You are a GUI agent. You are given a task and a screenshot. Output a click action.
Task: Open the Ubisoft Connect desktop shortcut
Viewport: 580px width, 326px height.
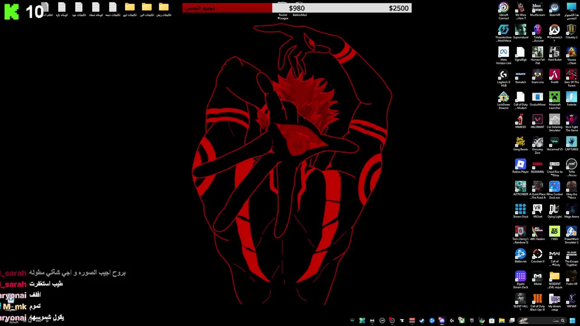coord(503,11)
